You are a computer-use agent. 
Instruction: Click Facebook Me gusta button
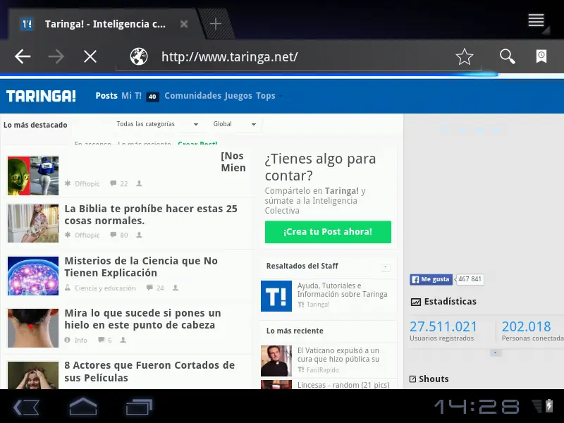click(431, 279)
